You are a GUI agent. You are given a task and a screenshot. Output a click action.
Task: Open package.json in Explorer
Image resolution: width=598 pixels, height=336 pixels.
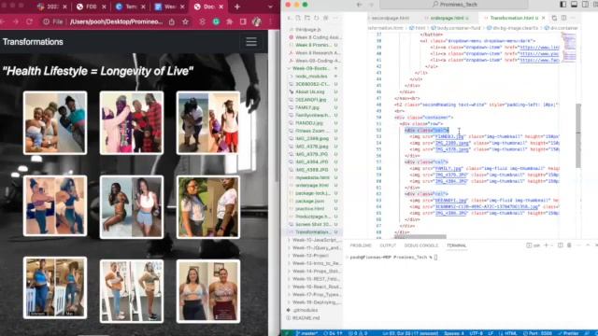[313, 201]
